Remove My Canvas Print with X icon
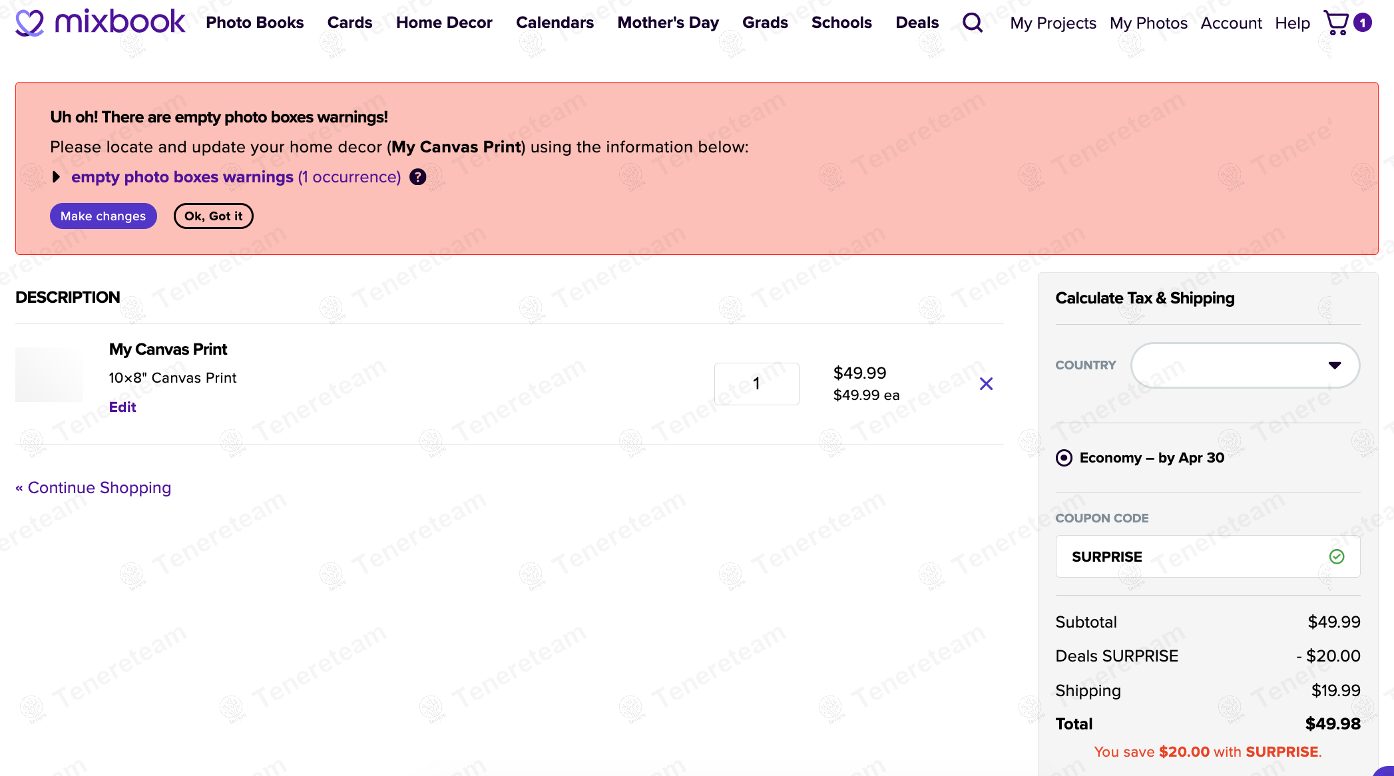Image resolution: width=1394 pixels, height=776 pixels. (986, 384)
